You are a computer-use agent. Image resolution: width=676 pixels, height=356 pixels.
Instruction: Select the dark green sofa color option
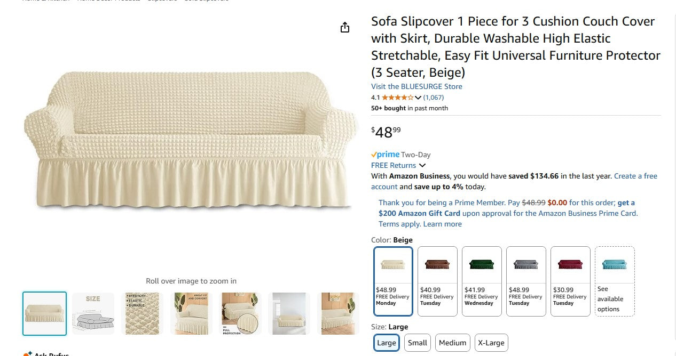(481, 265)
